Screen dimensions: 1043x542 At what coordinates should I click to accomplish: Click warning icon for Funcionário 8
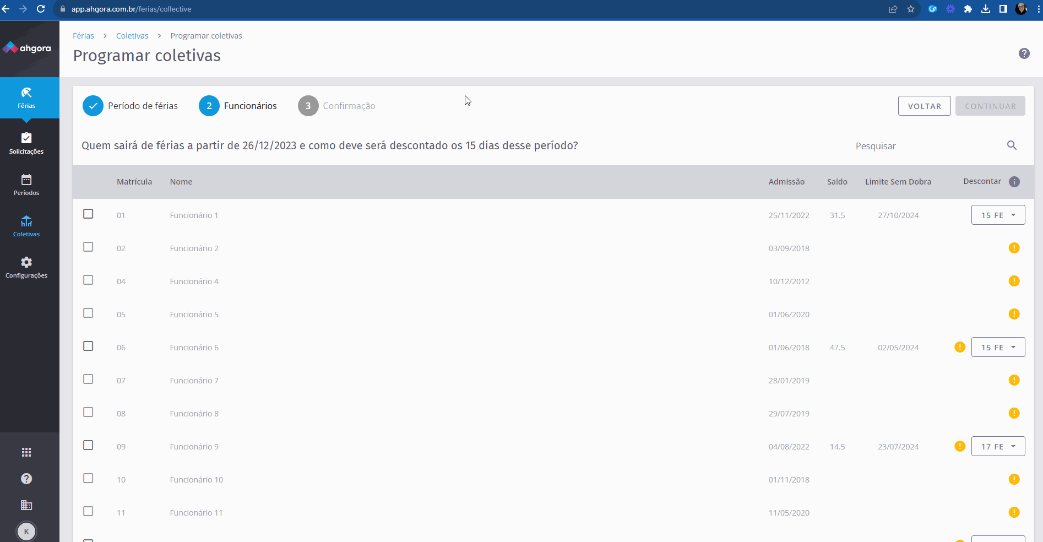point(1014,413)
